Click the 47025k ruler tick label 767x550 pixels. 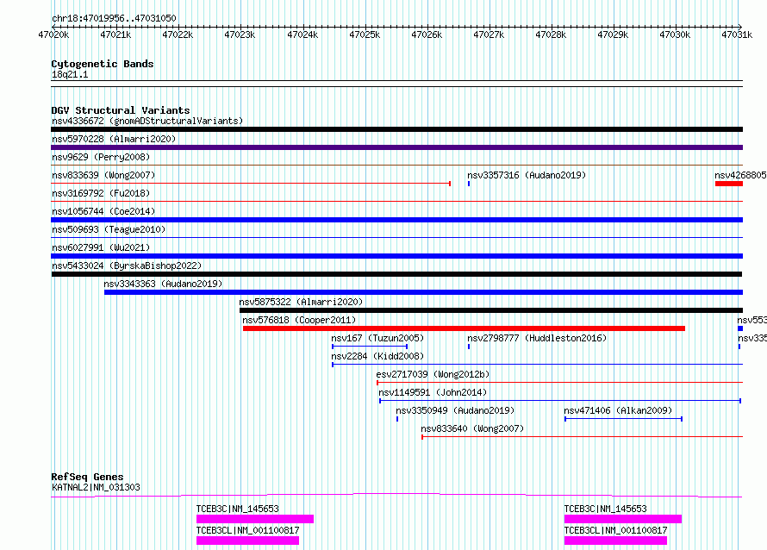(365, 34)
